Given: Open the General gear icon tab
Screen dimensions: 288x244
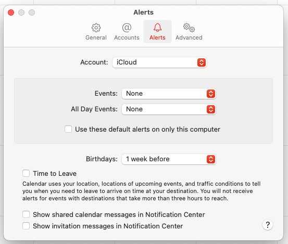Looking at the screenshot, I should tap(96, 28).
